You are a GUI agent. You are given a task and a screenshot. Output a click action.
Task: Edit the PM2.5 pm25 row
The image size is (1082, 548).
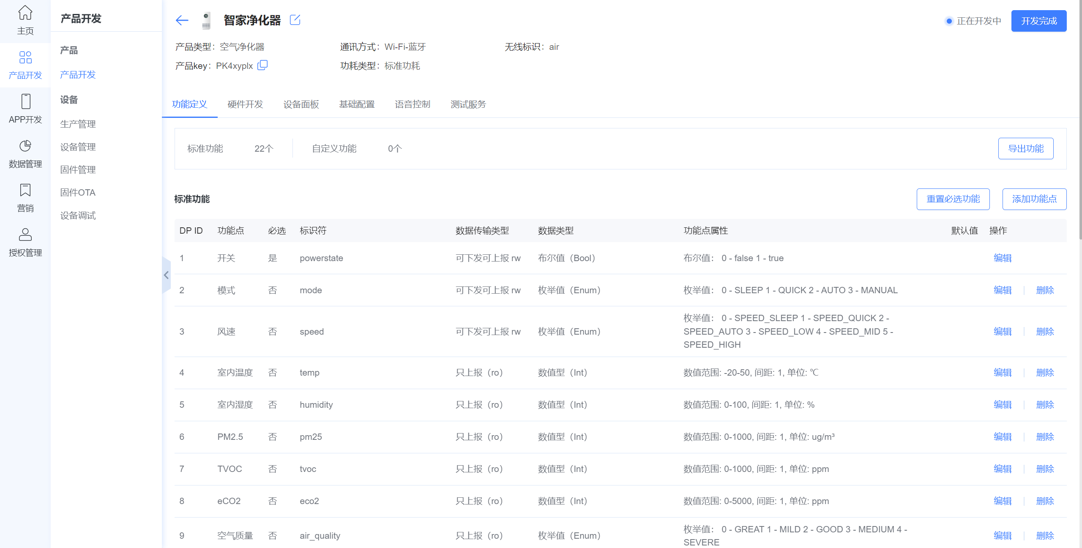click(1003, 437)
